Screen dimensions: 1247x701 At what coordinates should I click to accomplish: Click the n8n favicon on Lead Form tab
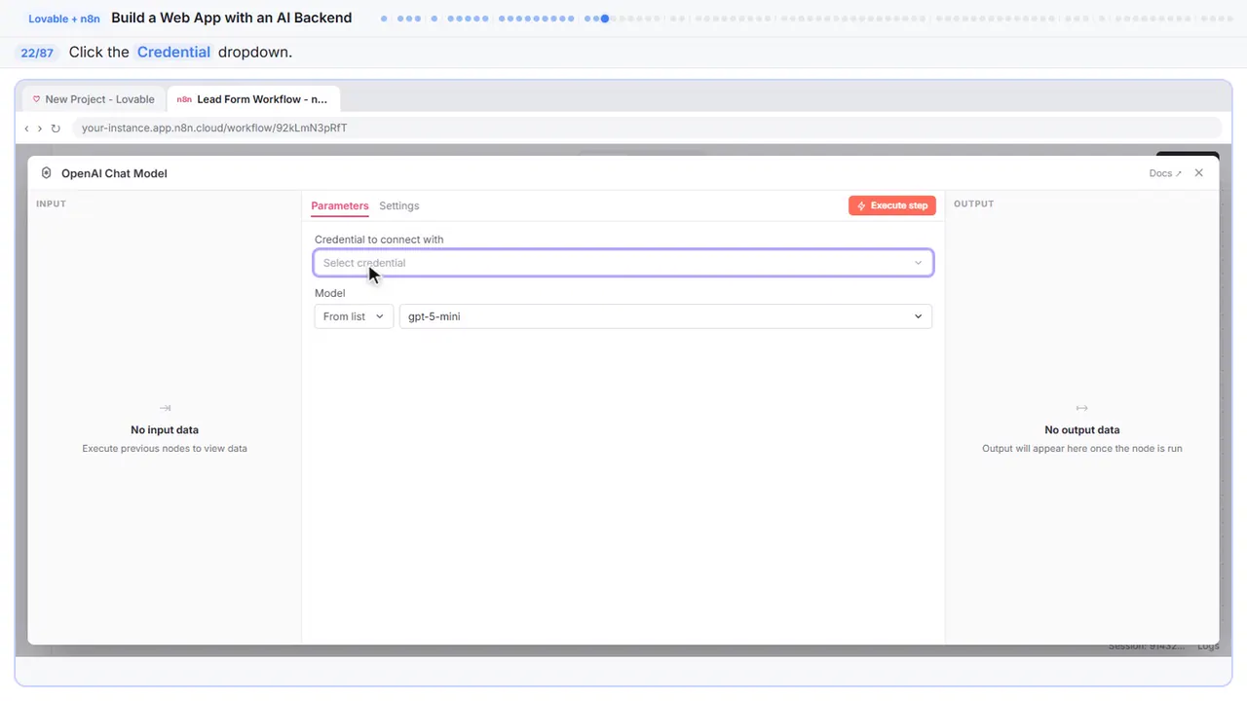184,99
